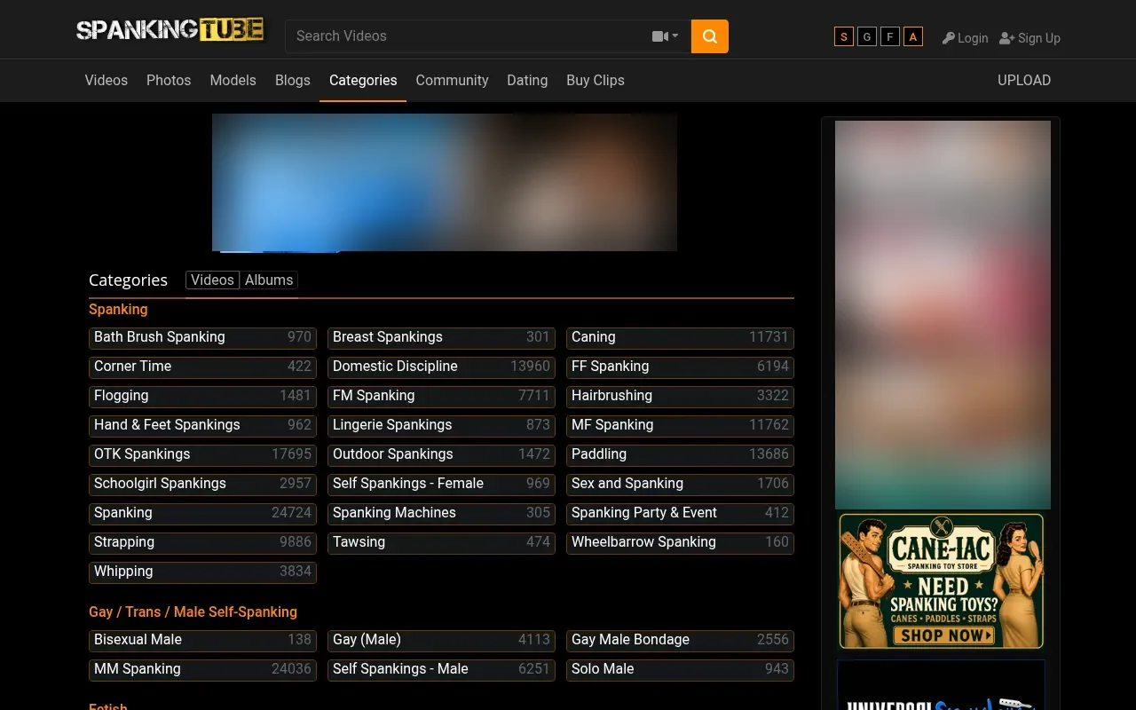The width and height of the screenshot is (1136, 710).
Task: Open the Domestic Discipline category
Action: (441, 367)
